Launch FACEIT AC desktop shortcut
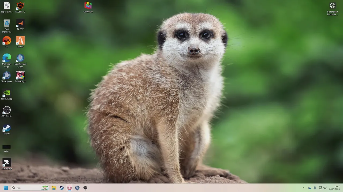 [20, 7]
